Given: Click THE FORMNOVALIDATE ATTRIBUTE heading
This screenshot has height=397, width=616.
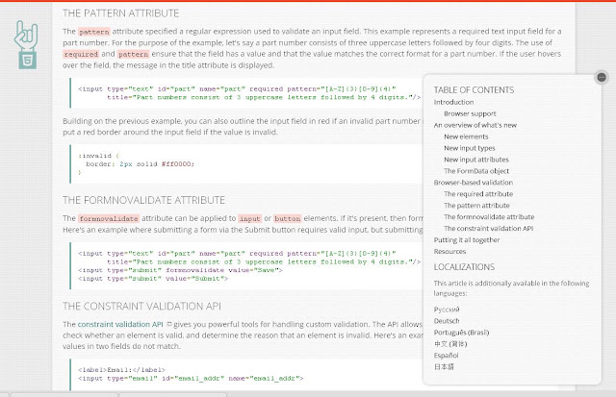Looking at the screenshot, I should pyautogui.click(x=143, y=200).
